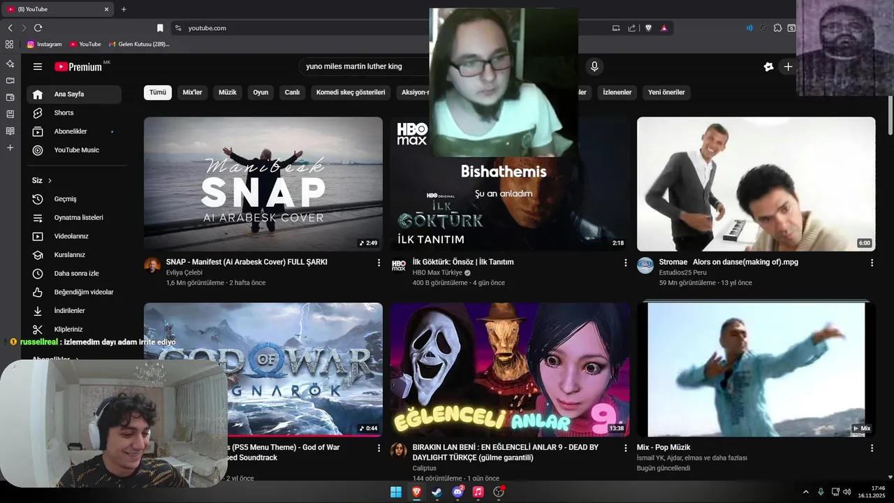Open the YouTube bookmark in the bookmarks bar
This screenshot has width=894, height=503.
[x=85, y=44]
